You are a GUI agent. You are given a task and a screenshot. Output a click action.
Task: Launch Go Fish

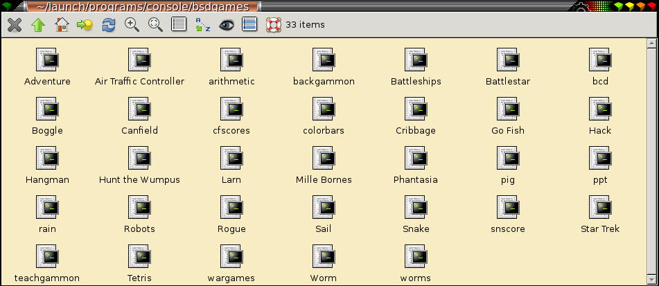[508, 116]
